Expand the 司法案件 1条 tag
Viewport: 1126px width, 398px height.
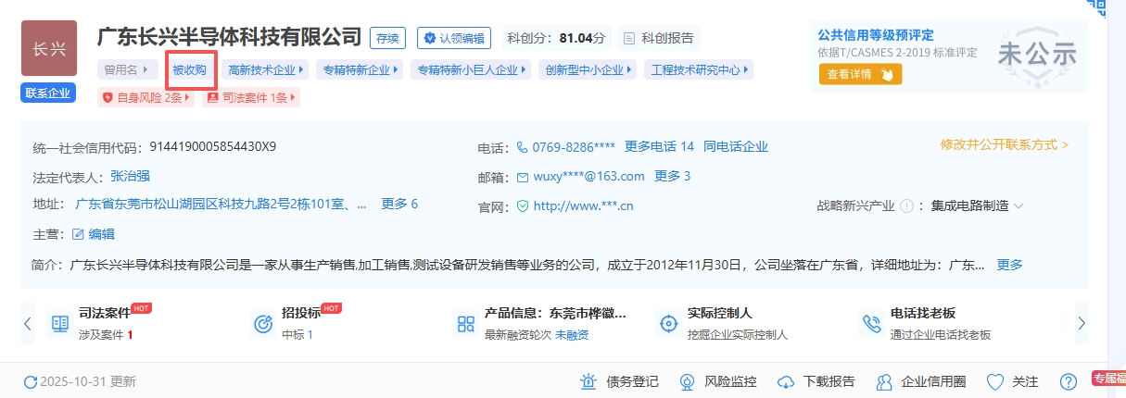tap(251, 97)
